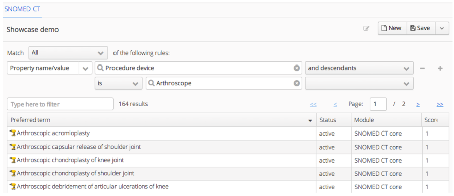Click the 'Type here to filter' field
Viewport: 454px width, 196px height.
click(x=60, y=104)
